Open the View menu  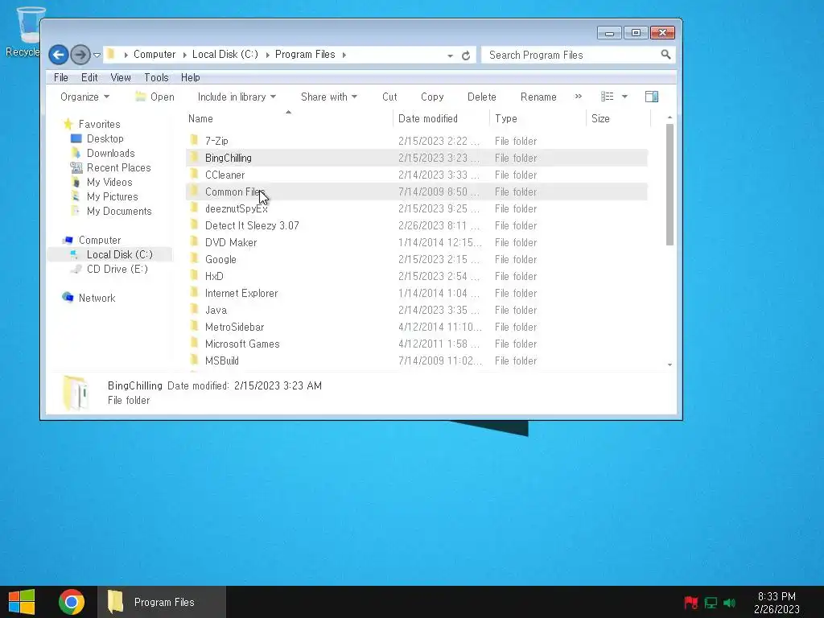coord(121,78)
